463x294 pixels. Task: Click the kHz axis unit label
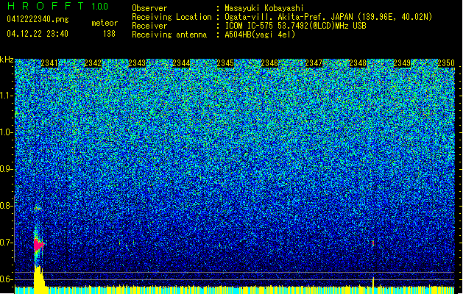pos(7,60)
